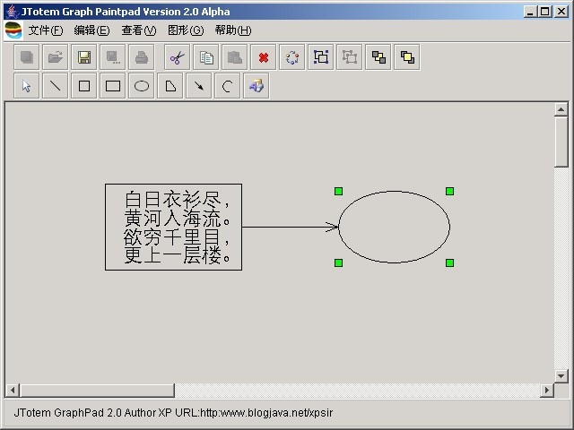Image resolution: width=574 pixels, height=430 pixels.
Task: Select the Arrow connector tool
Action: tap(199, 86)
